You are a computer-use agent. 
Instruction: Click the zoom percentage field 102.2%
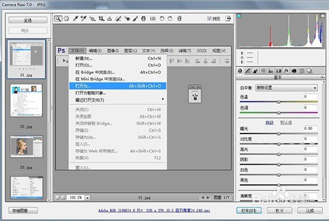coord(76,198)
